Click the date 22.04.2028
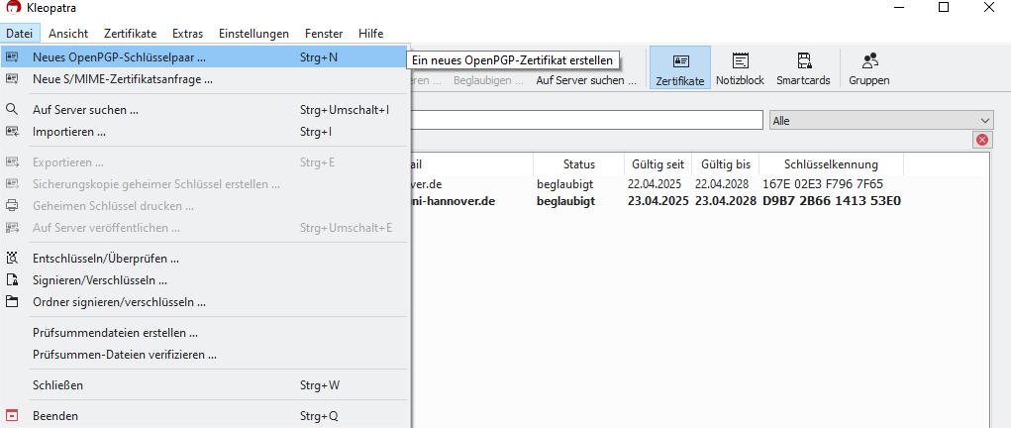 (722, 184)
